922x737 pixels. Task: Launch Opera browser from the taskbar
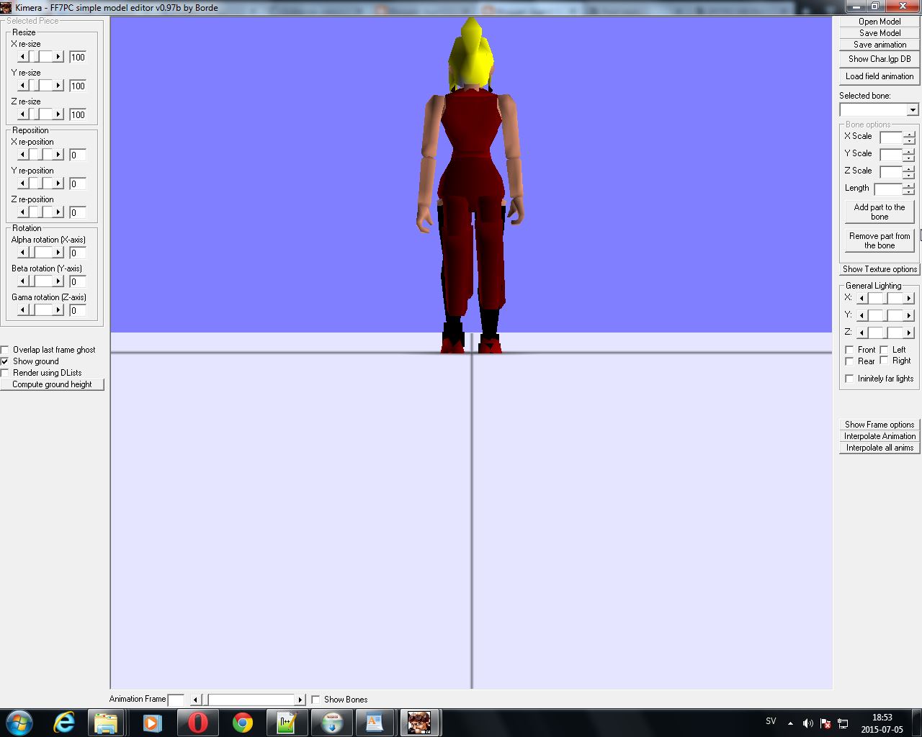pyautogui.click(x=197, y=722)
